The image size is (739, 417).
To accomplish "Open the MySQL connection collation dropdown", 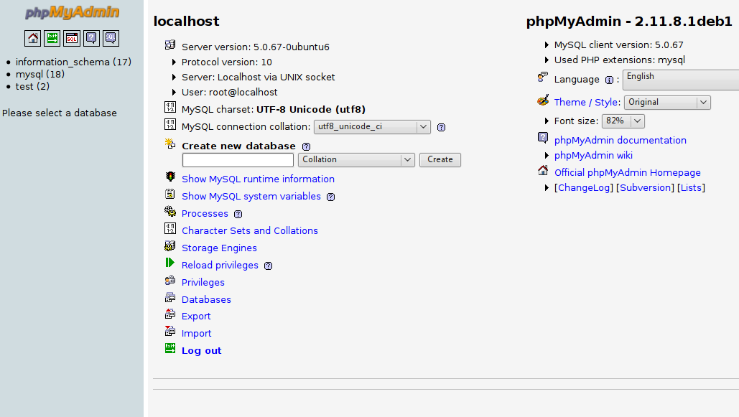I will (372, 127).
